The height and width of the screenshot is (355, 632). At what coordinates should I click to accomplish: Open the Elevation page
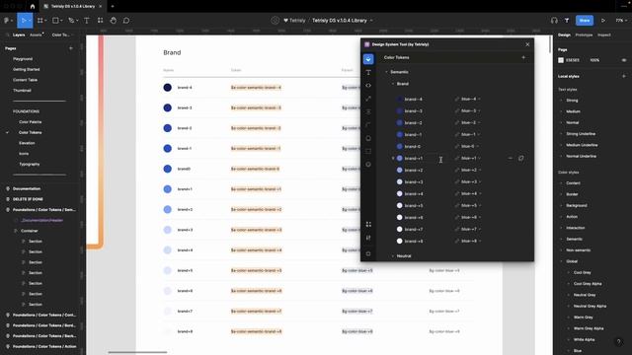[27, 143]
